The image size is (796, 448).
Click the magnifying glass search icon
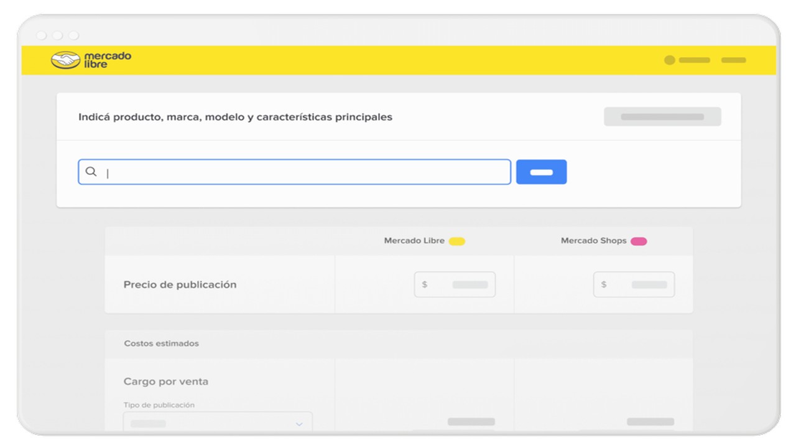tap(91, 172)
